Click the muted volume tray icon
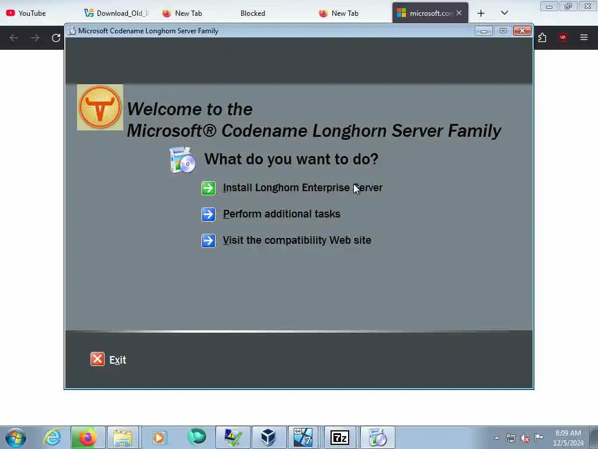This screenshot has width=598, height=449. tap(525, 438)
